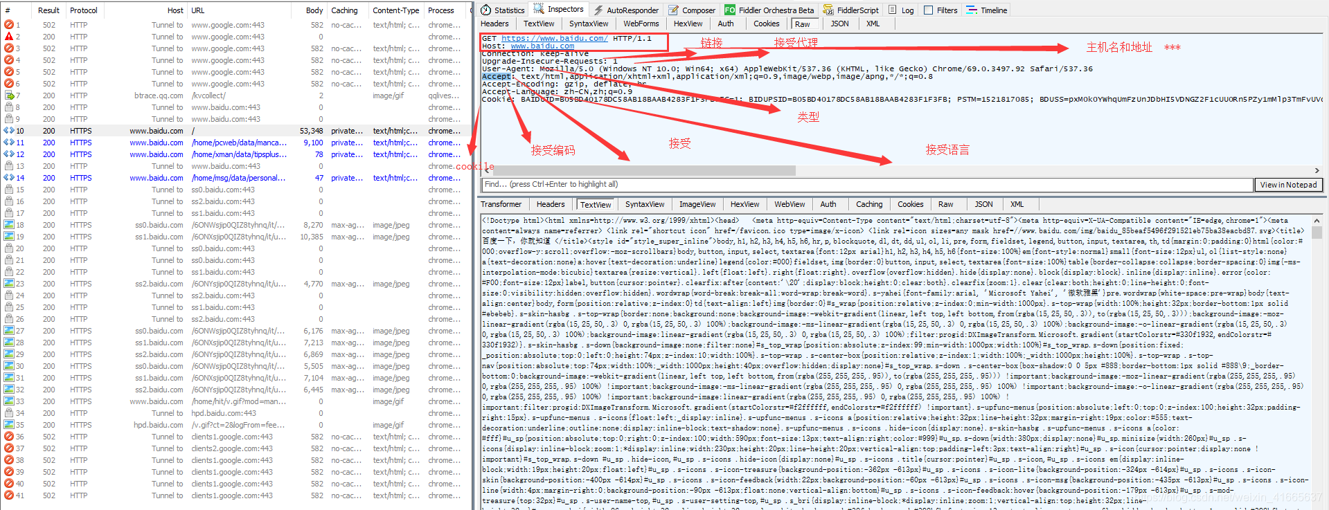1329x510 pixels.
Task: Click View in Notepad button
Action: pyautogui.click(x=1288, y=185)
